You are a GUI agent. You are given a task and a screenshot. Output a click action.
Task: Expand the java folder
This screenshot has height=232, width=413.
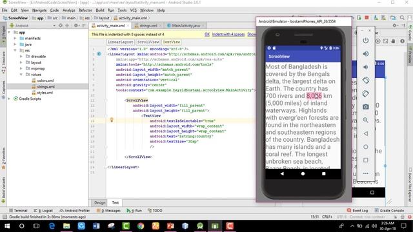click(x=15, y=44)
